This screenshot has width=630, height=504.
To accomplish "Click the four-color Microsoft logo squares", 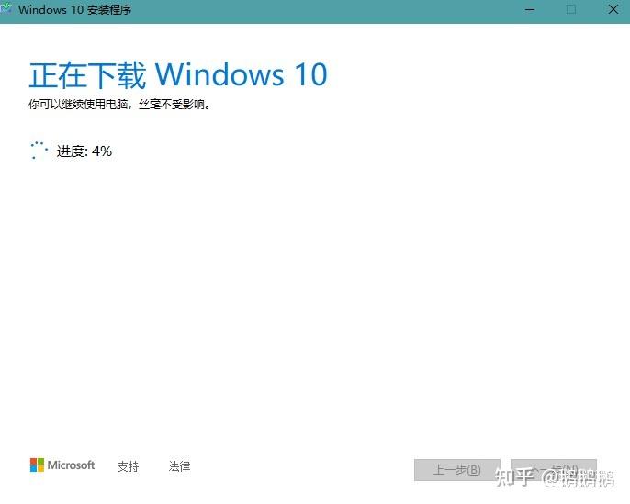I will 37,465.
